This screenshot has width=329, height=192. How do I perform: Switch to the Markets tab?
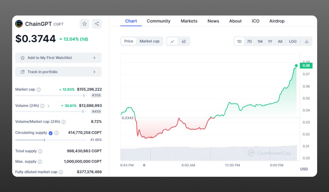(x=189, y=21)
